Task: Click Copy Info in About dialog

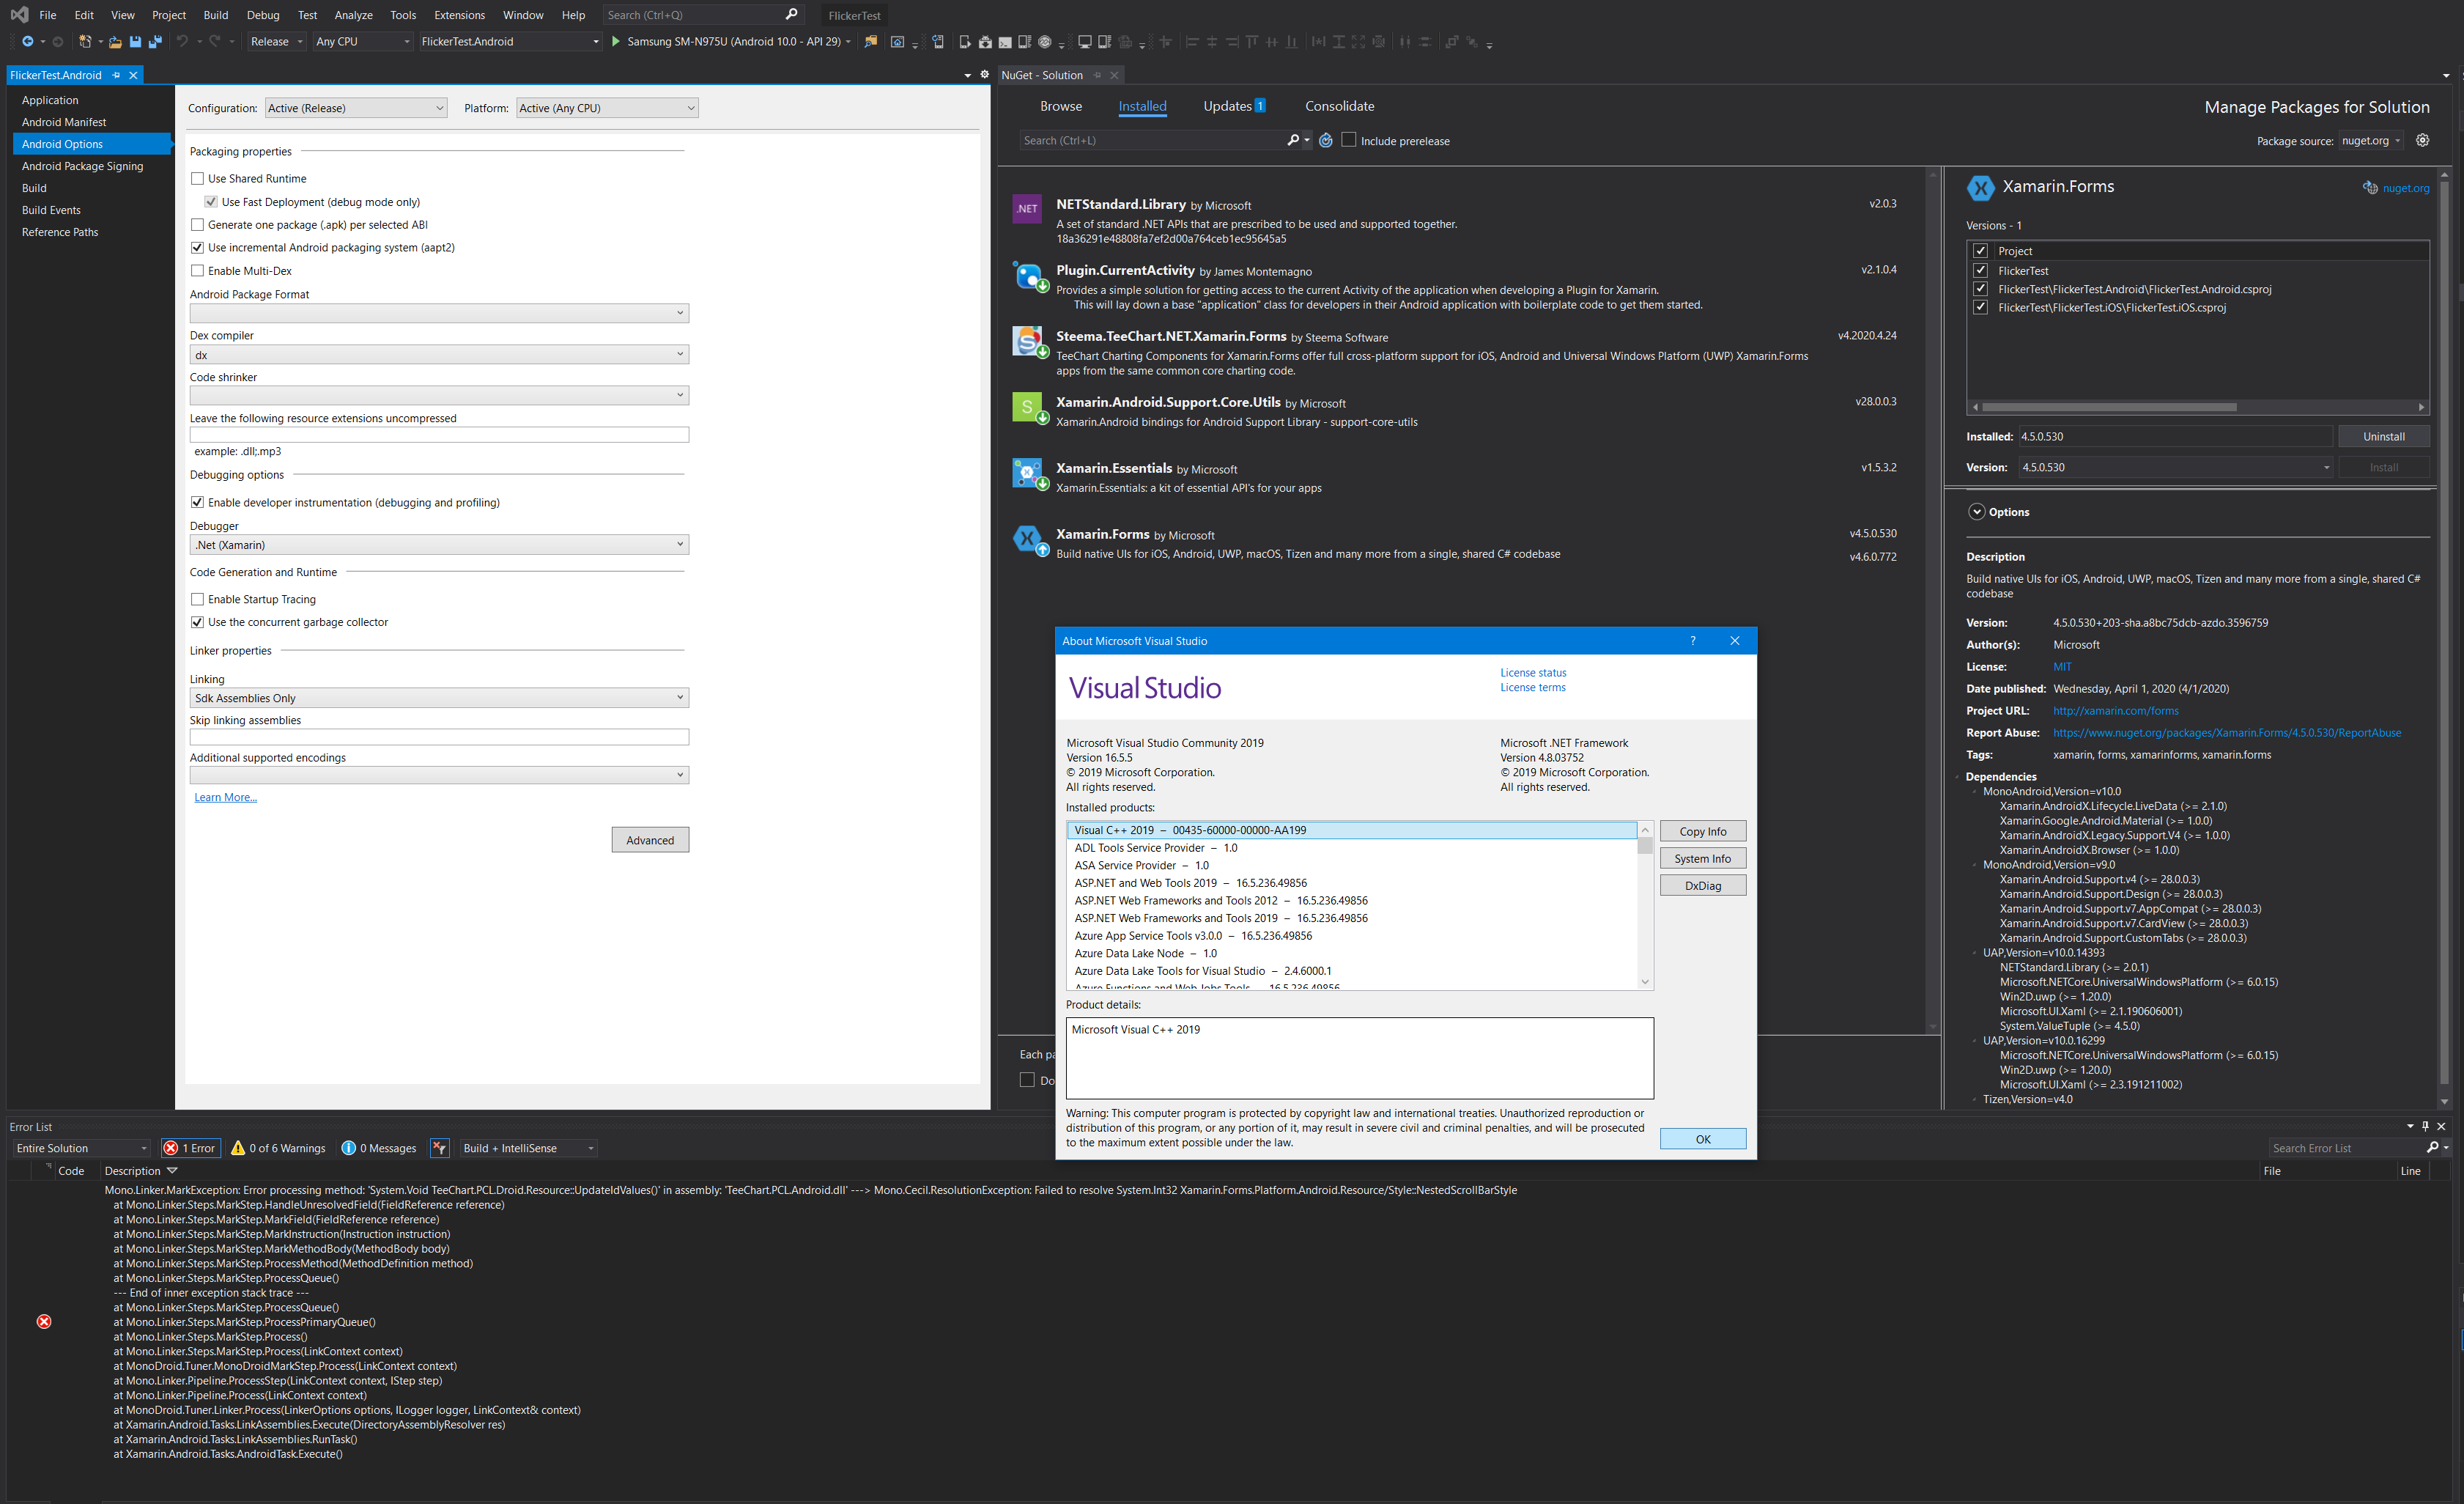Action: (1702, 830)
